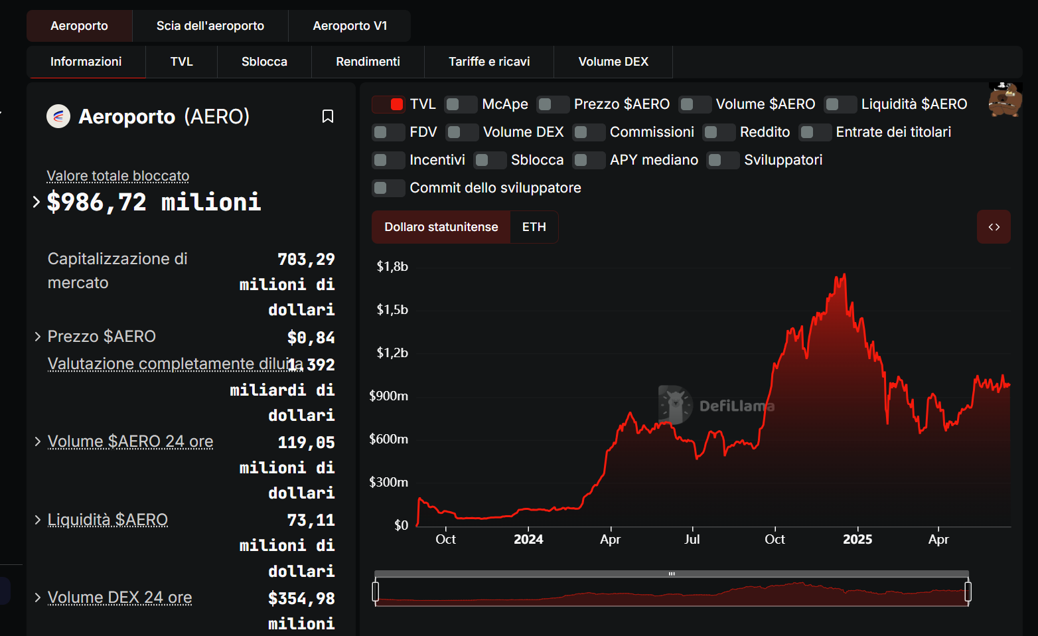Click the Jul label on the x-axis
This screenshot has width=1038, height=636.
(692, 540)
